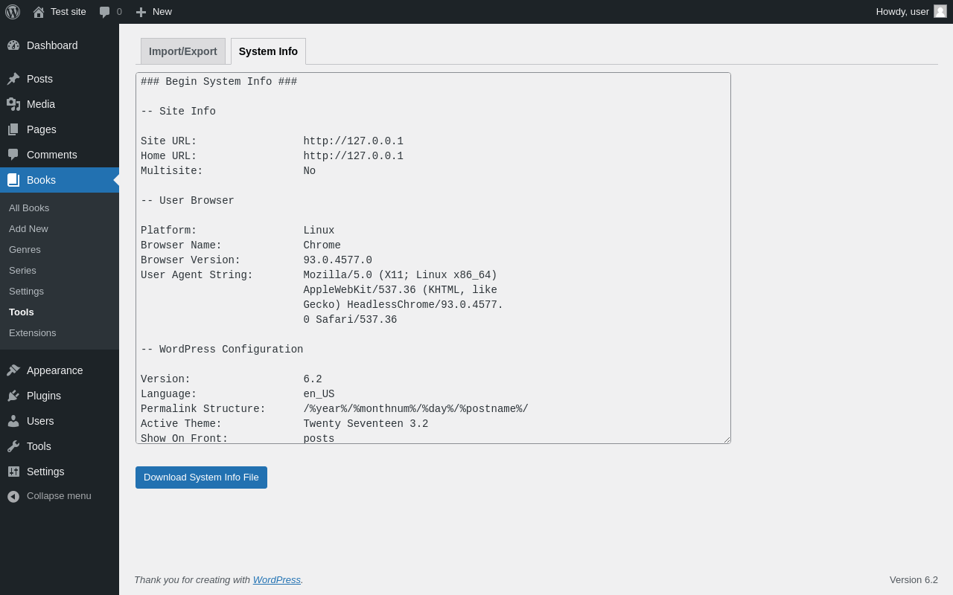Open the Dashboard gauge icon

point(13,45)
